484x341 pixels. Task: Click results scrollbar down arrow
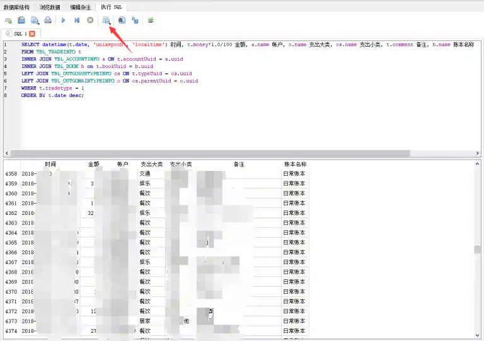click(x=478, y=335)
